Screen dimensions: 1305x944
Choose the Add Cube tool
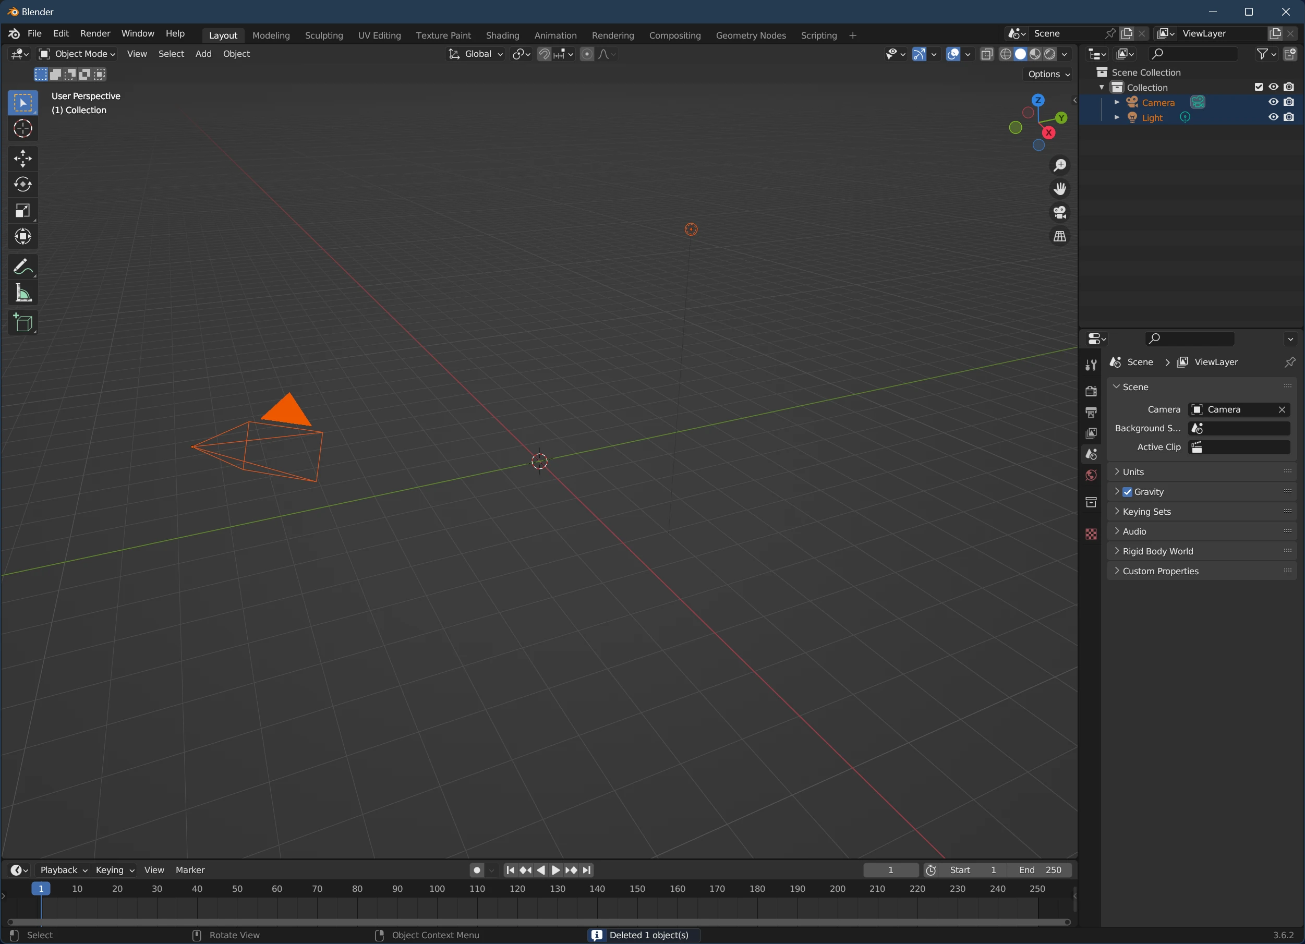(x=23, y=323)
